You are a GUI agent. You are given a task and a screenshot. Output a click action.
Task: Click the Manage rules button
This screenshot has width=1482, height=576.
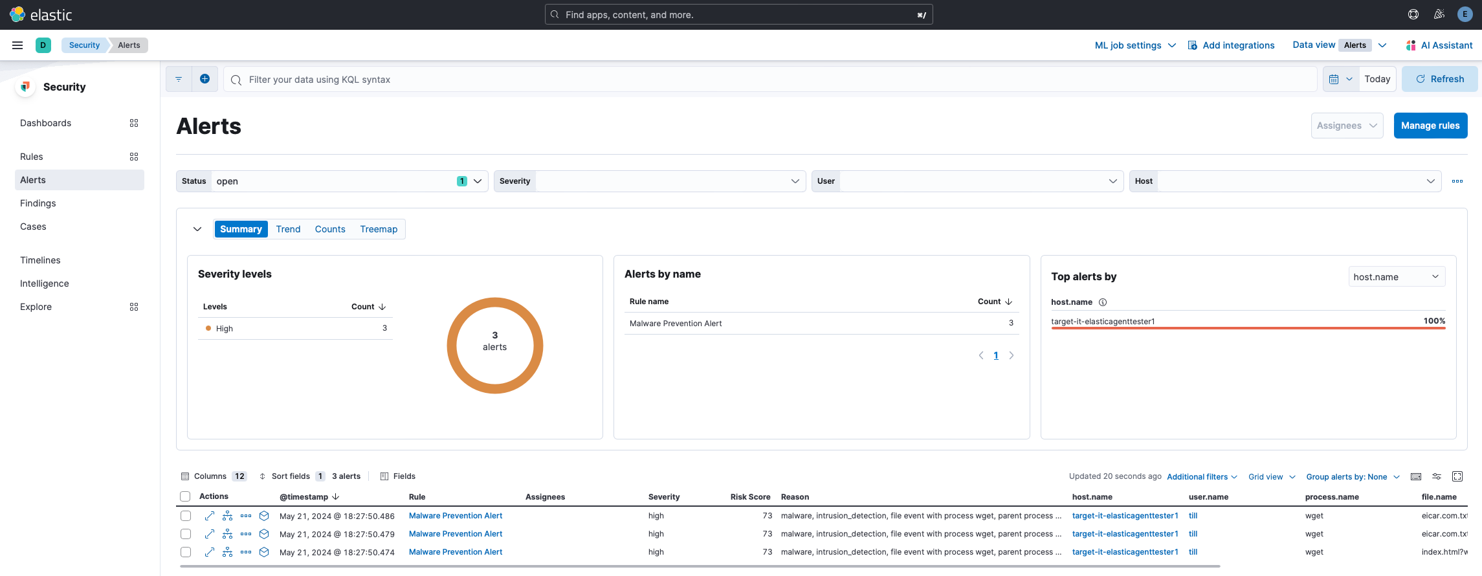click(1430, 126)
